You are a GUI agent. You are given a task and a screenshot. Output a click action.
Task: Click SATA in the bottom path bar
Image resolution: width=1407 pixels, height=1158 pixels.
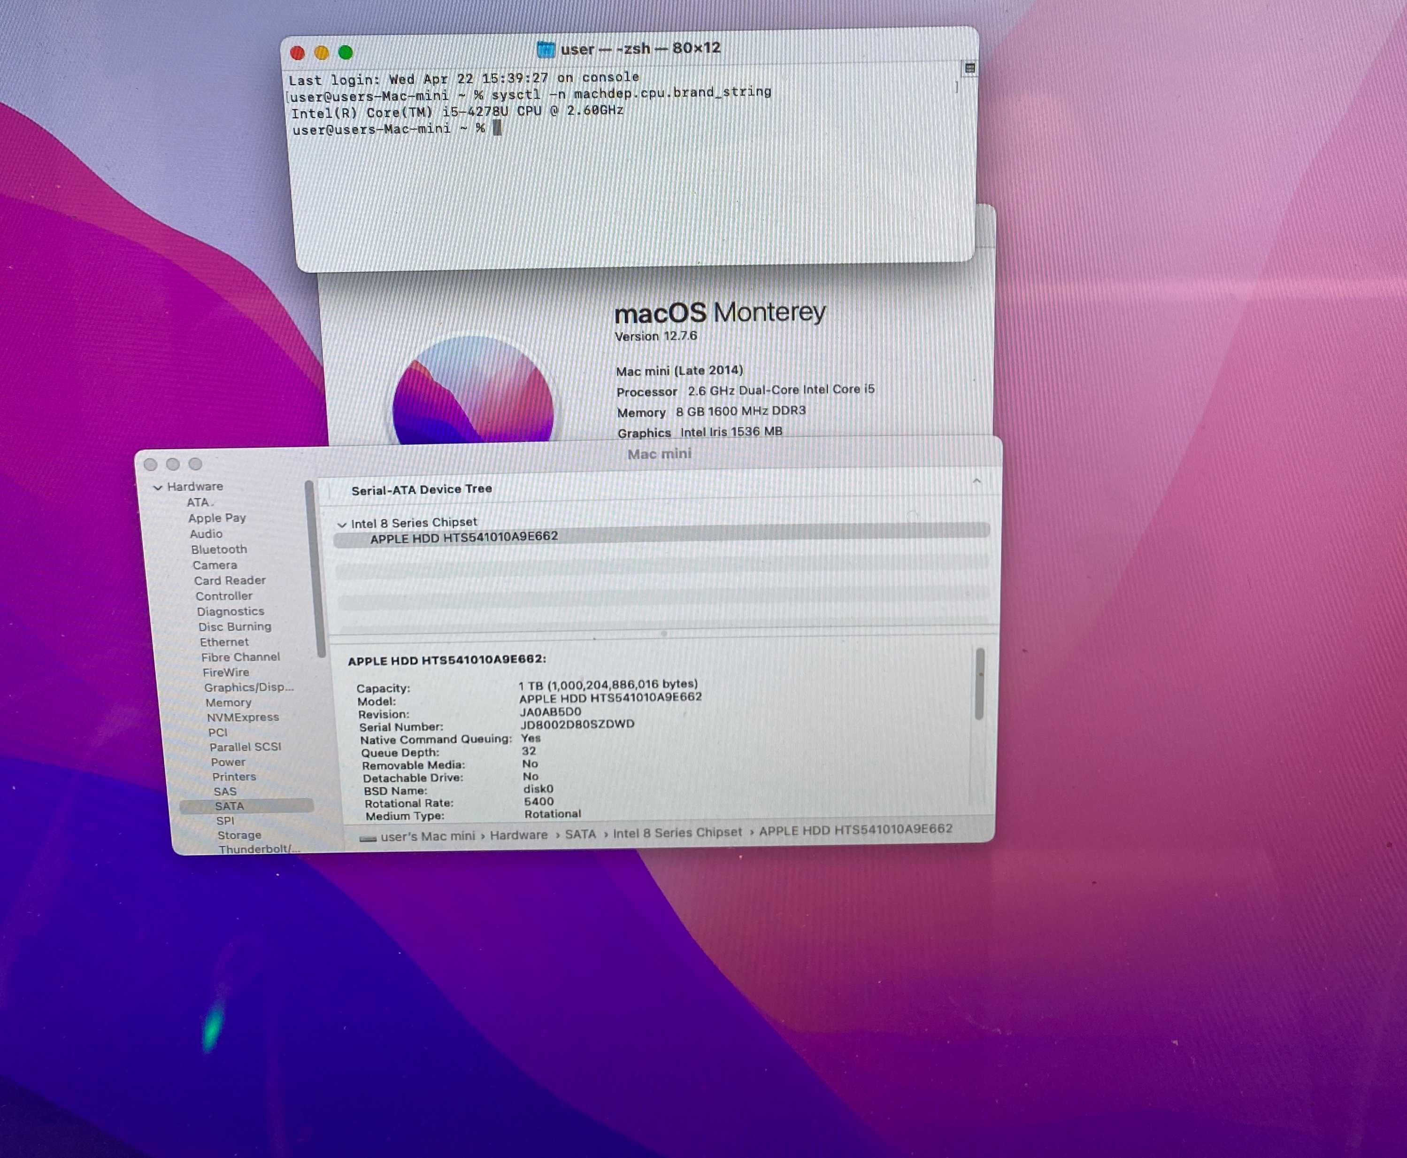(x=581, y=834)
